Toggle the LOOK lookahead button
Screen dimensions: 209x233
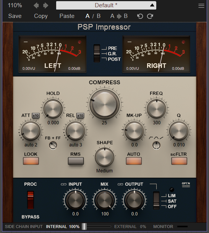(x=31, y=161)
